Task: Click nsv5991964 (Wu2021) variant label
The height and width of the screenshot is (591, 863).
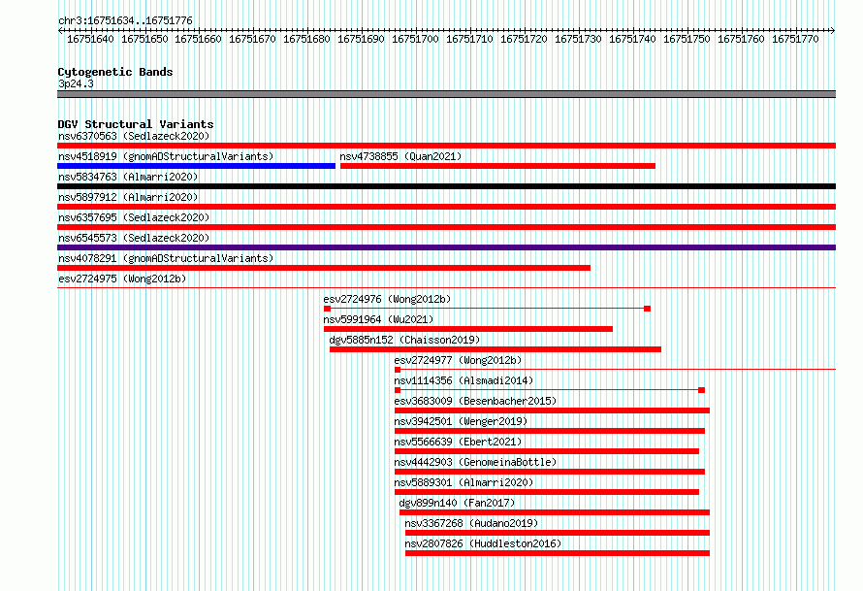Action: 378,319
